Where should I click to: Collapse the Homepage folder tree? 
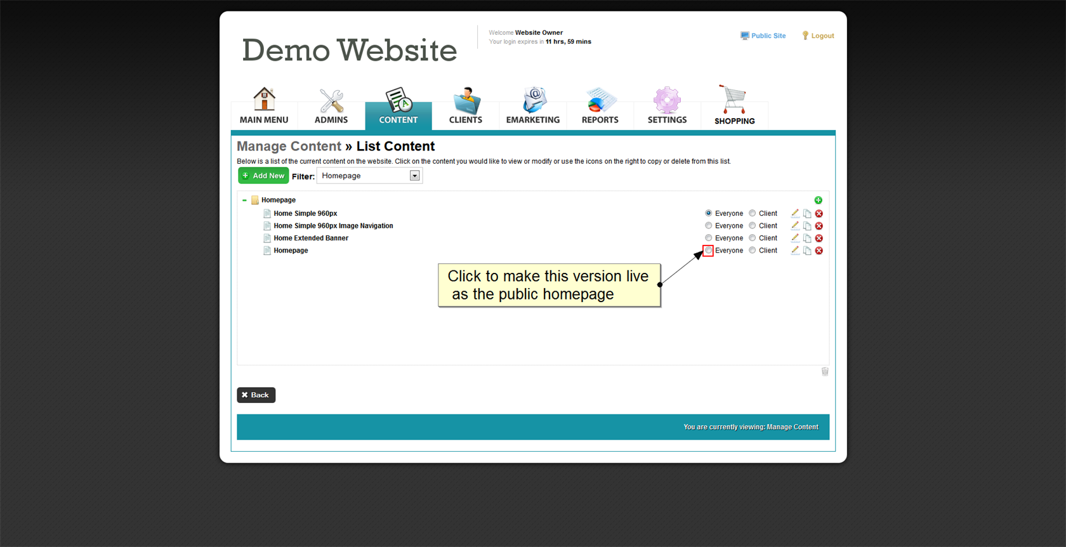244,200
